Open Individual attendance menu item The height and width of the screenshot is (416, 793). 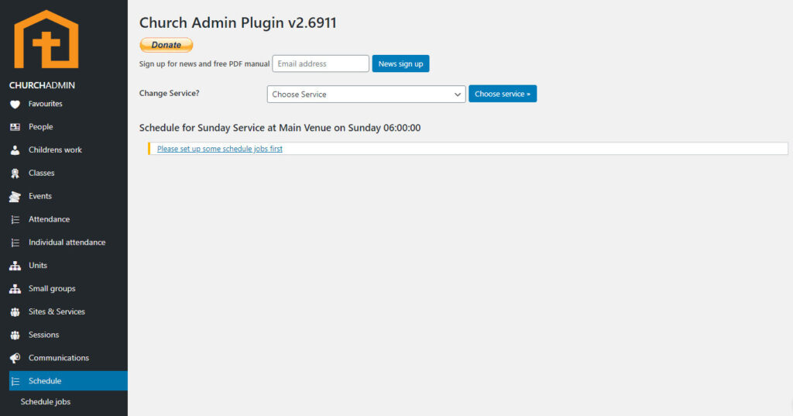pos(67,242)
